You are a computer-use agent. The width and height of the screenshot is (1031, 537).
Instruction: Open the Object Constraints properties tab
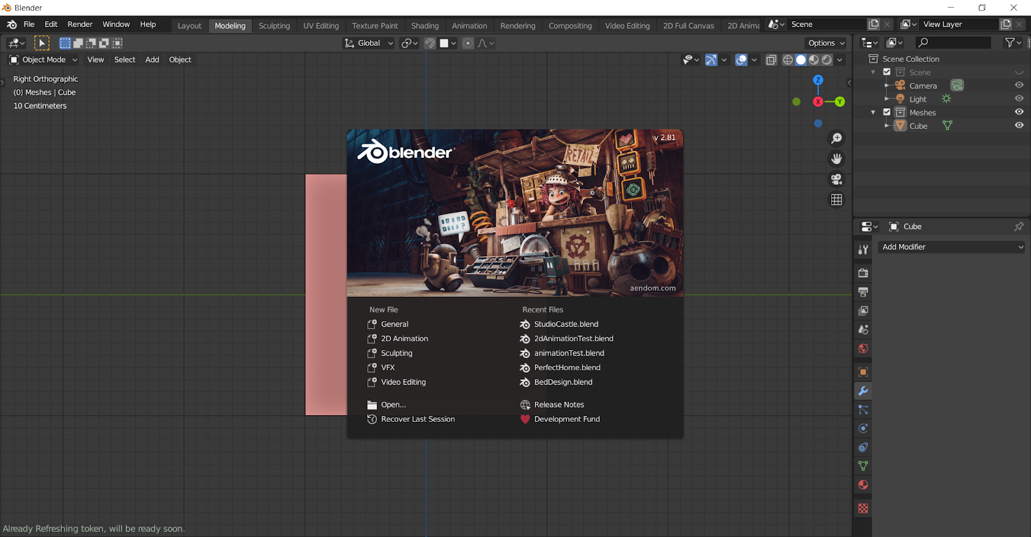click(x=863, y=447)
